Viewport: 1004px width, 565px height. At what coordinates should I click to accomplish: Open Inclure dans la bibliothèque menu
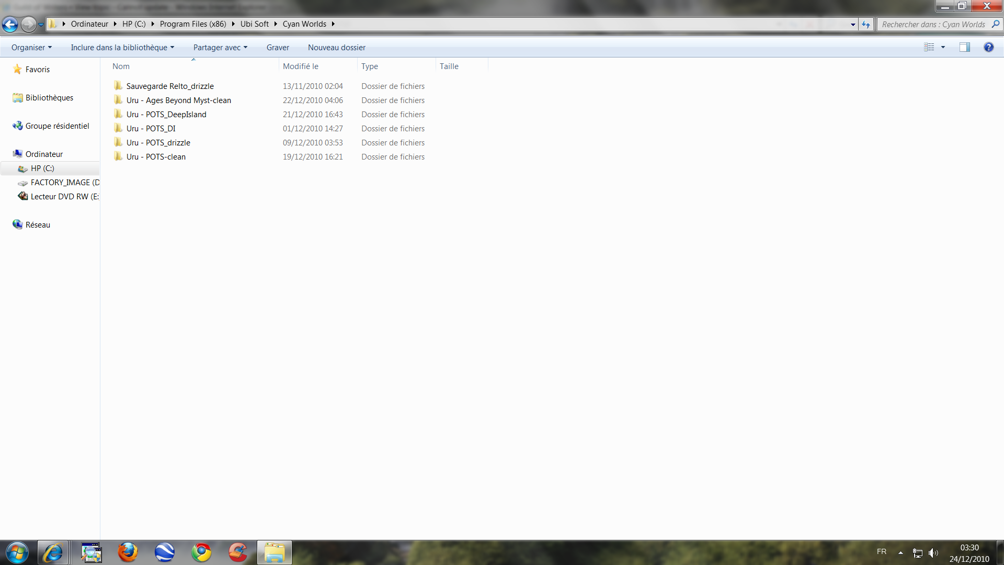(122, 47)
